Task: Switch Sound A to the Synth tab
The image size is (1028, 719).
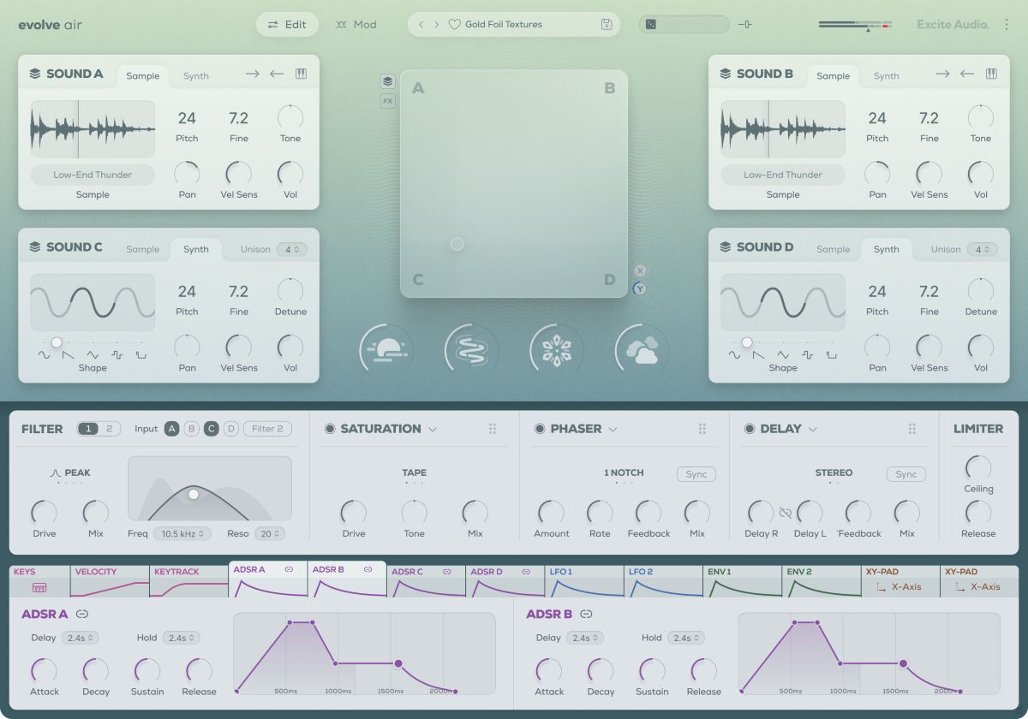Action: 195,75
